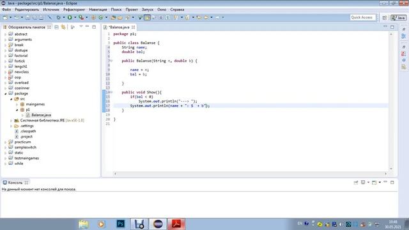Toggle fold marker at Show method line
This screenshot has width=409, height=230.
pyautogui.click(x=111, y=92)
